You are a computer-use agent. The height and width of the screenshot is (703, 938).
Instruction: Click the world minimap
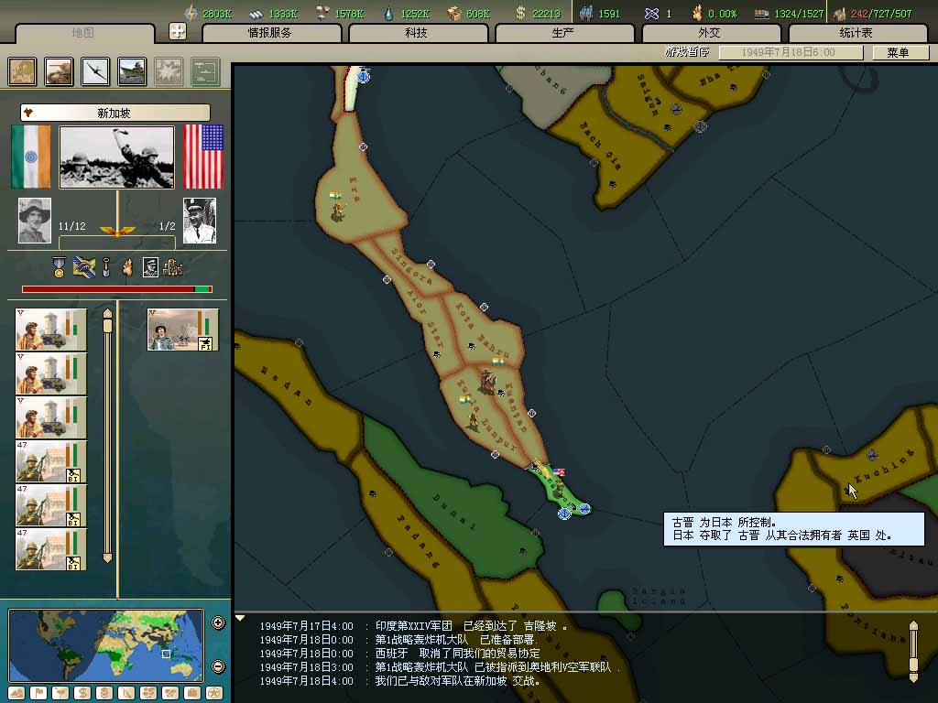click(x=106, y=645)
